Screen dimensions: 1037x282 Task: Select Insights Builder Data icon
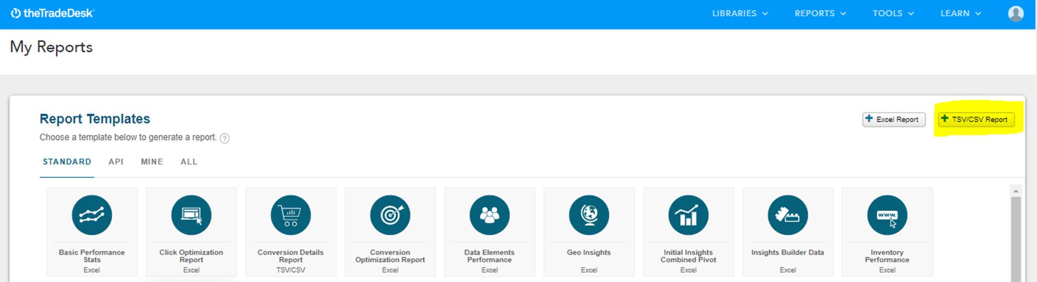pyautogui.click(x=788, y=215)
